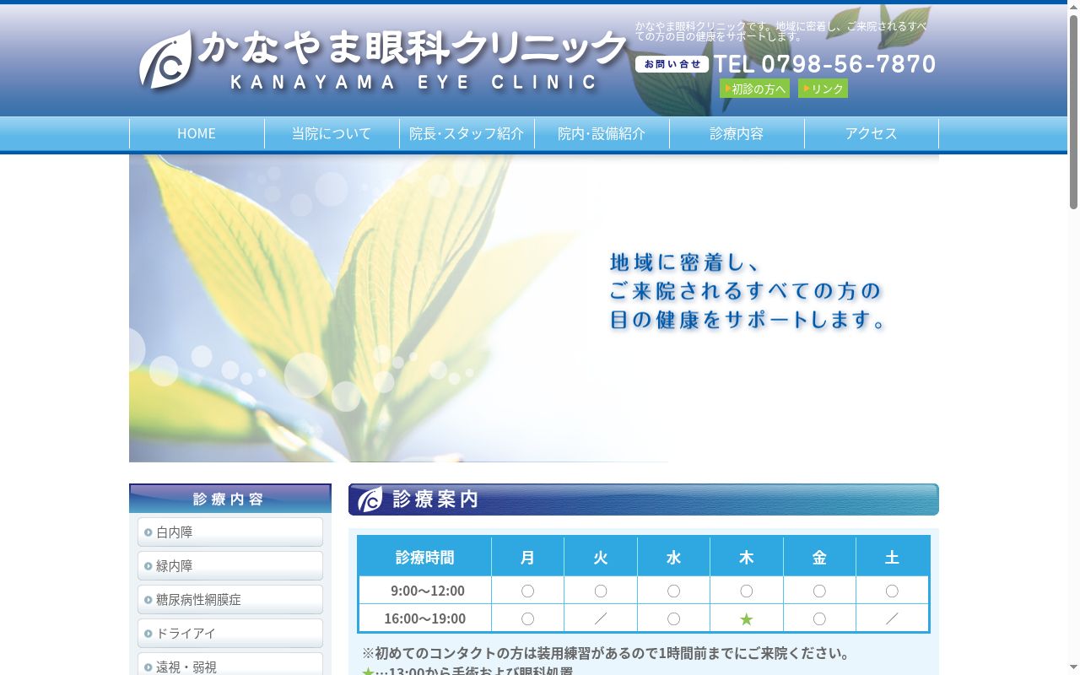Click the 木 column header

coord(746,557)
